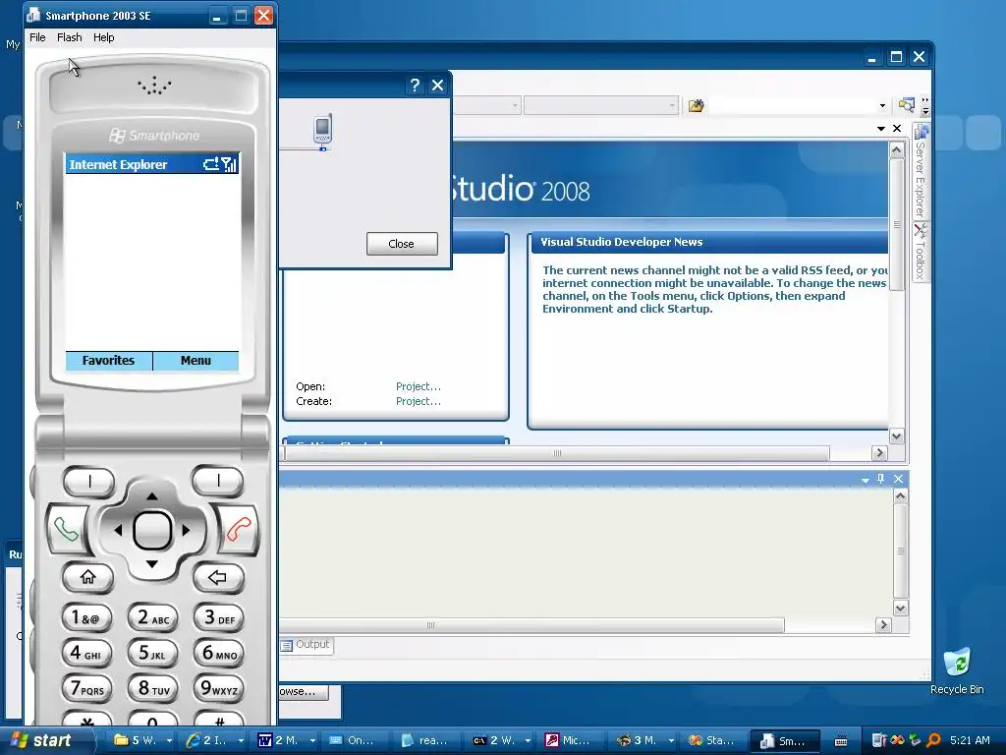
Task: Tap the 4 GHI key on keypad
Action: [x=86, y=653]
